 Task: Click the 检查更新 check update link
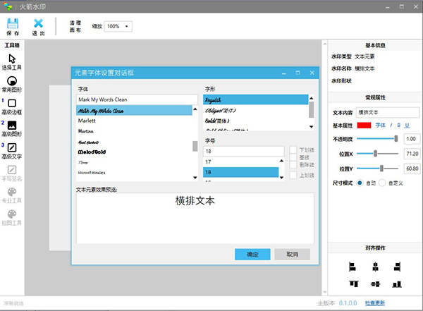pyautogui.click(x=375, y=303)
